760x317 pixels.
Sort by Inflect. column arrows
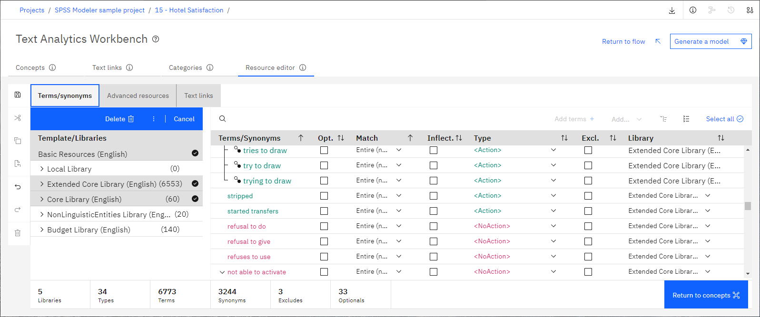click(x=459, y=138)
